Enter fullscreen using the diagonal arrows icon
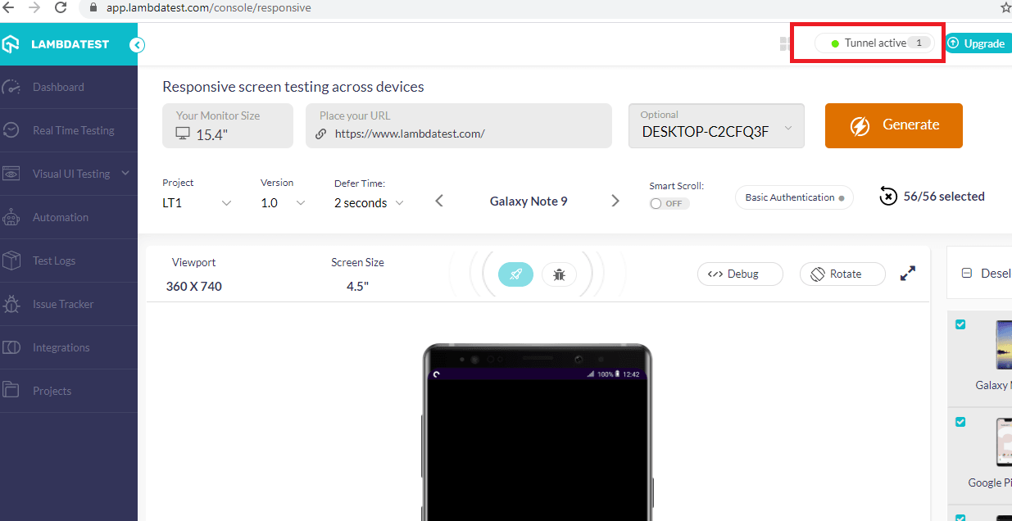This screenshot has height=521, width=1012. [907, 273]
